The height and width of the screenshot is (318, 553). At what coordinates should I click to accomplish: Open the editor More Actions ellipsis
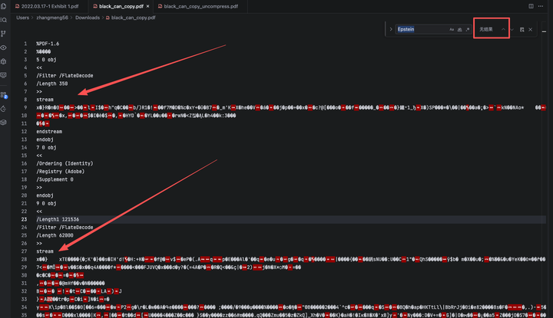click(x=542, y=5)
